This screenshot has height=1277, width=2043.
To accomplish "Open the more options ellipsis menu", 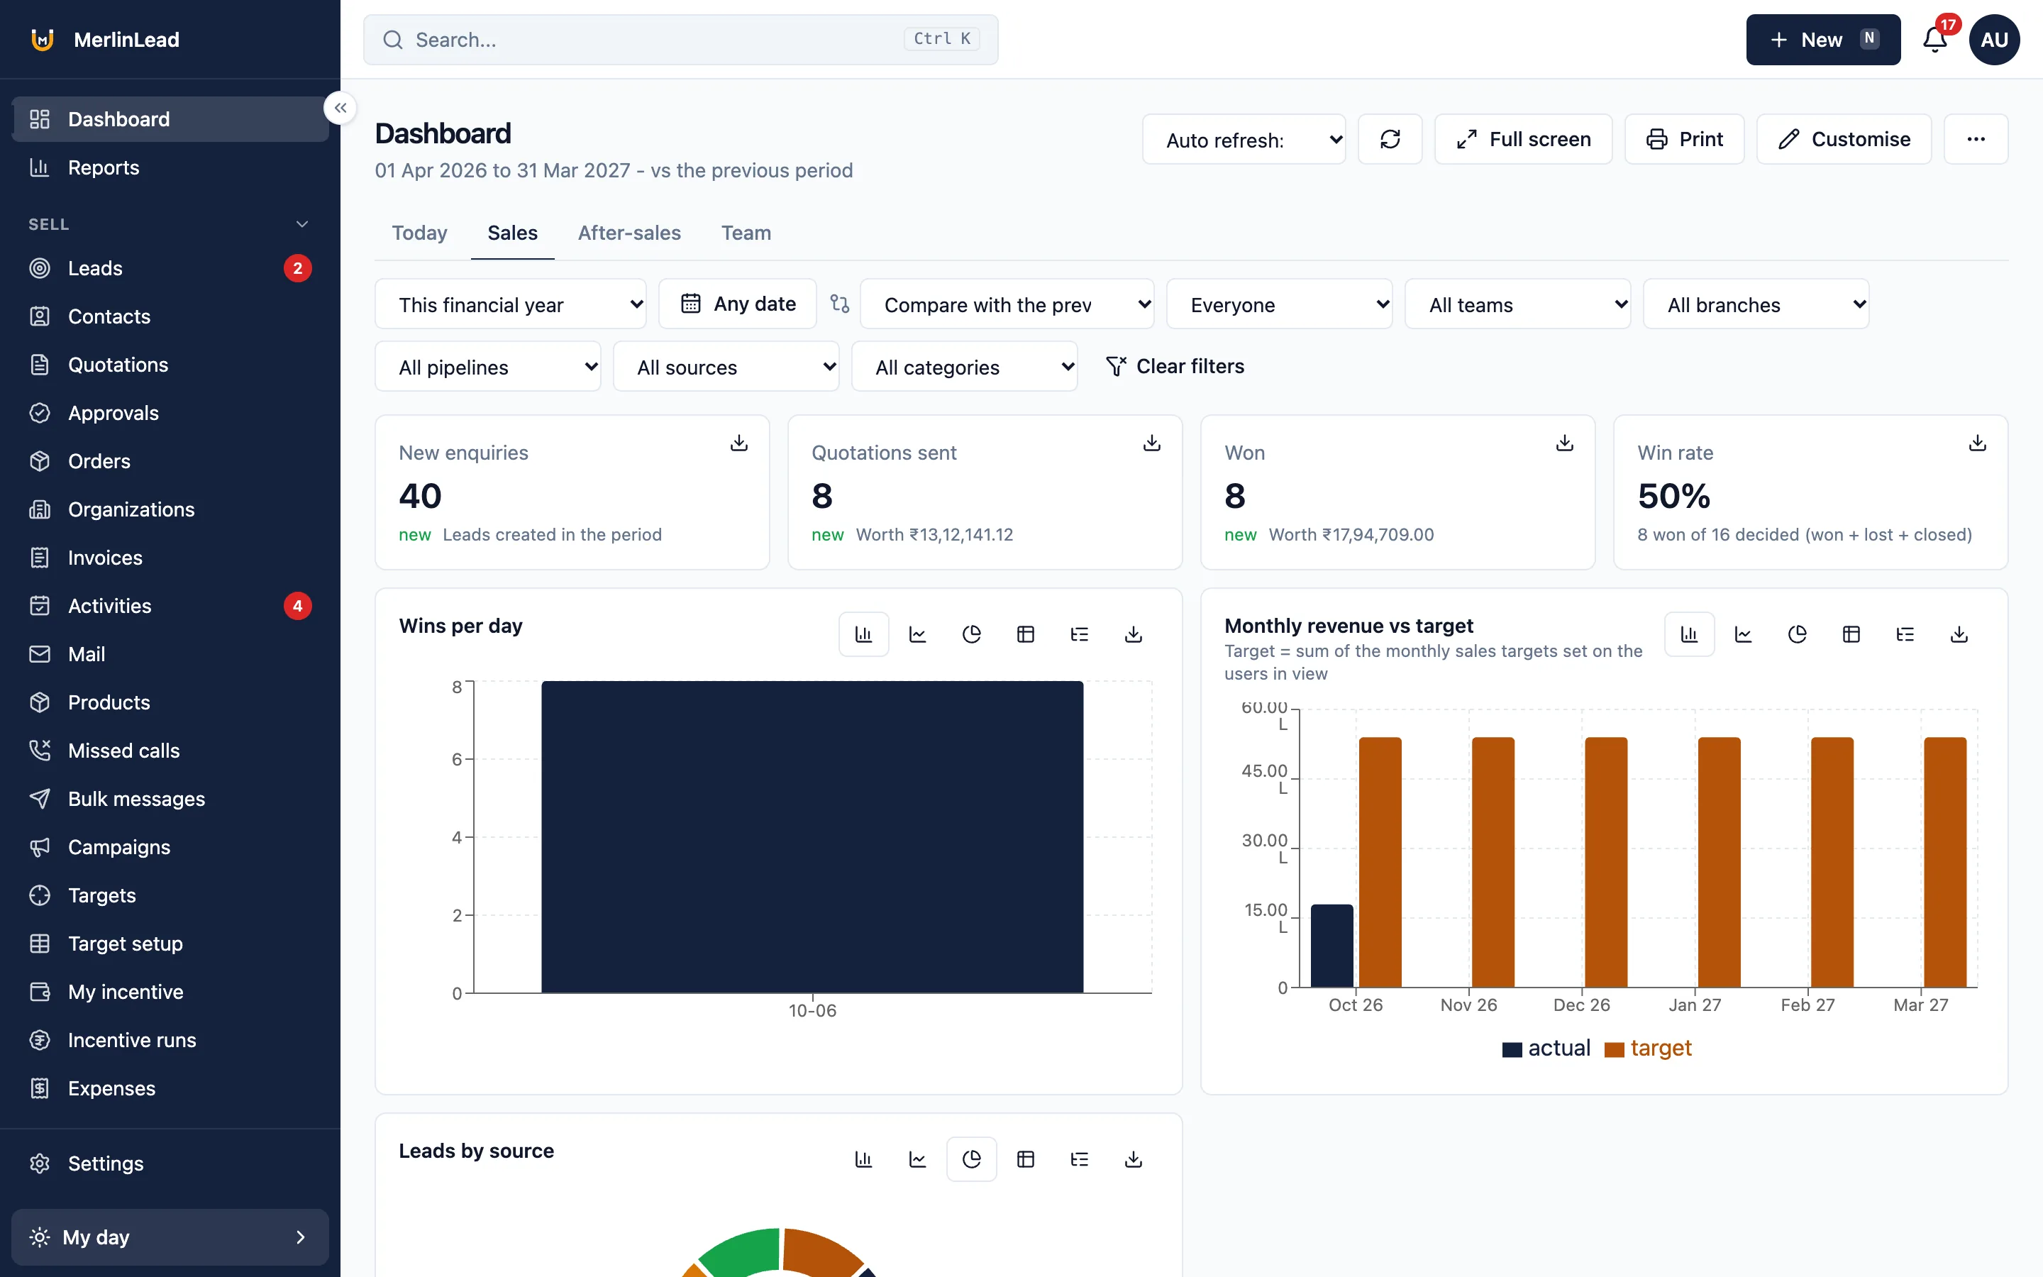I will (x=1976, y=139).
